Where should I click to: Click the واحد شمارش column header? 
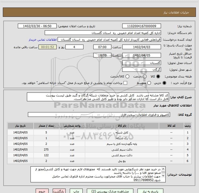click(x=72, y=126)
